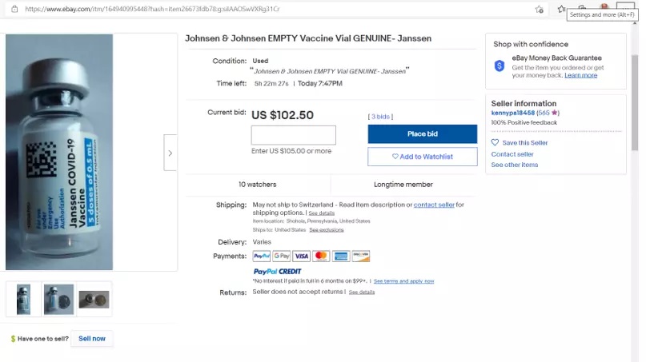Open Learn more about money back guarantee

pyautogui.click(x=580, y=75)
